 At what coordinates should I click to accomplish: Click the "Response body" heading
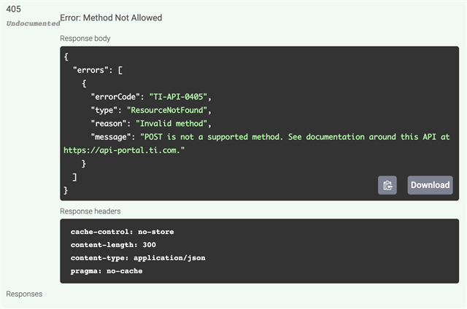pos(85,38)
